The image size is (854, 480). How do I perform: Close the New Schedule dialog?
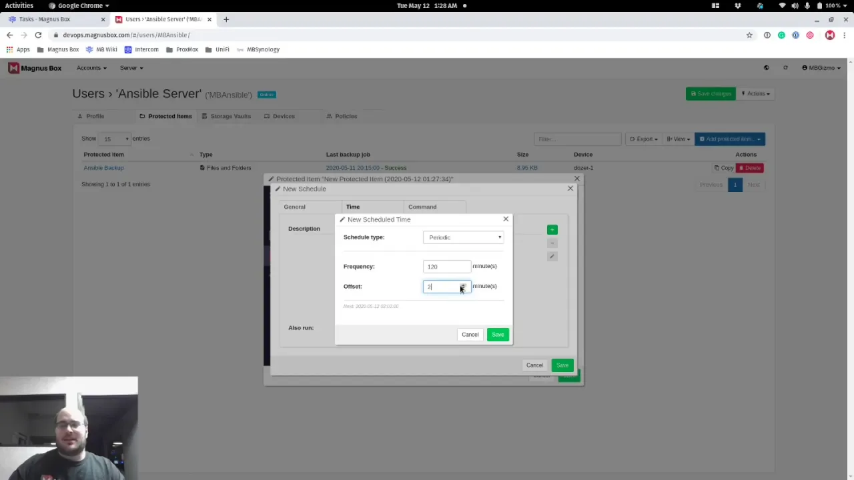tap(570, 189)
